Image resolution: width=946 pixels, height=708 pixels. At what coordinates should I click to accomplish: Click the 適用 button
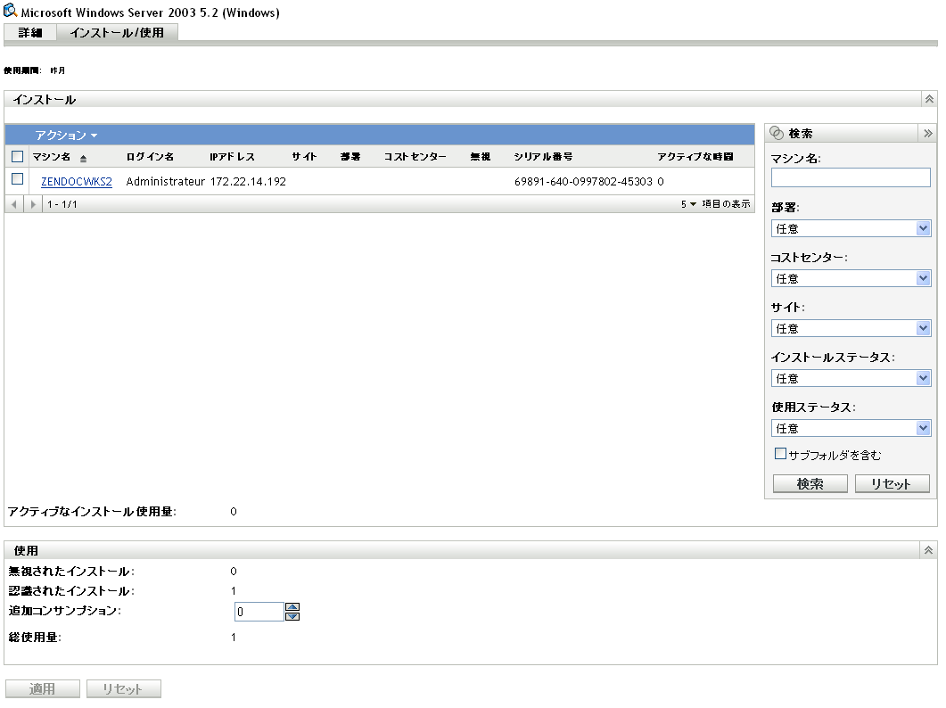pos(42,688)
